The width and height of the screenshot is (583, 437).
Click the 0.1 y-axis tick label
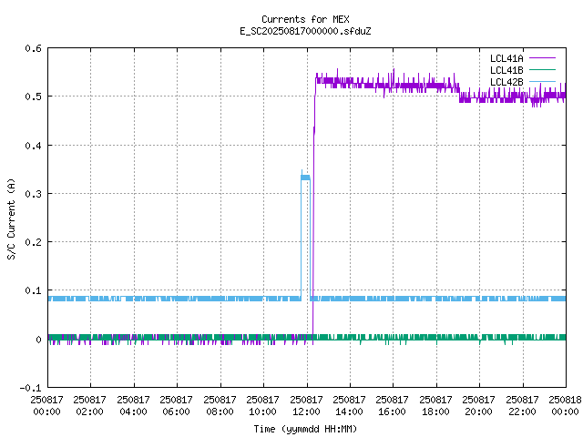coord(33,290)
